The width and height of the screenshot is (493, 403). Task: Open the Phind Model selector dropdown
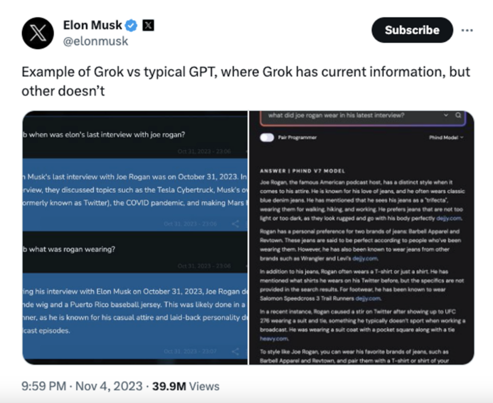[445, 137]
